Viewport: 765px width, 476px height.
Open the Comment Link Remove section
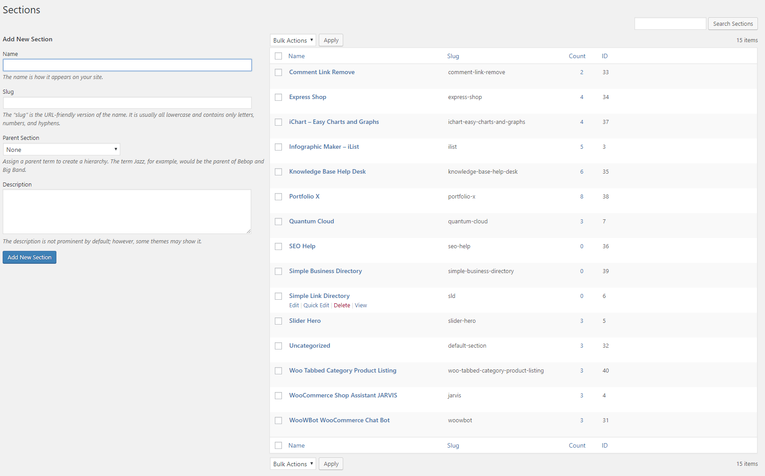pyautogui.click(x=322, y=72)
